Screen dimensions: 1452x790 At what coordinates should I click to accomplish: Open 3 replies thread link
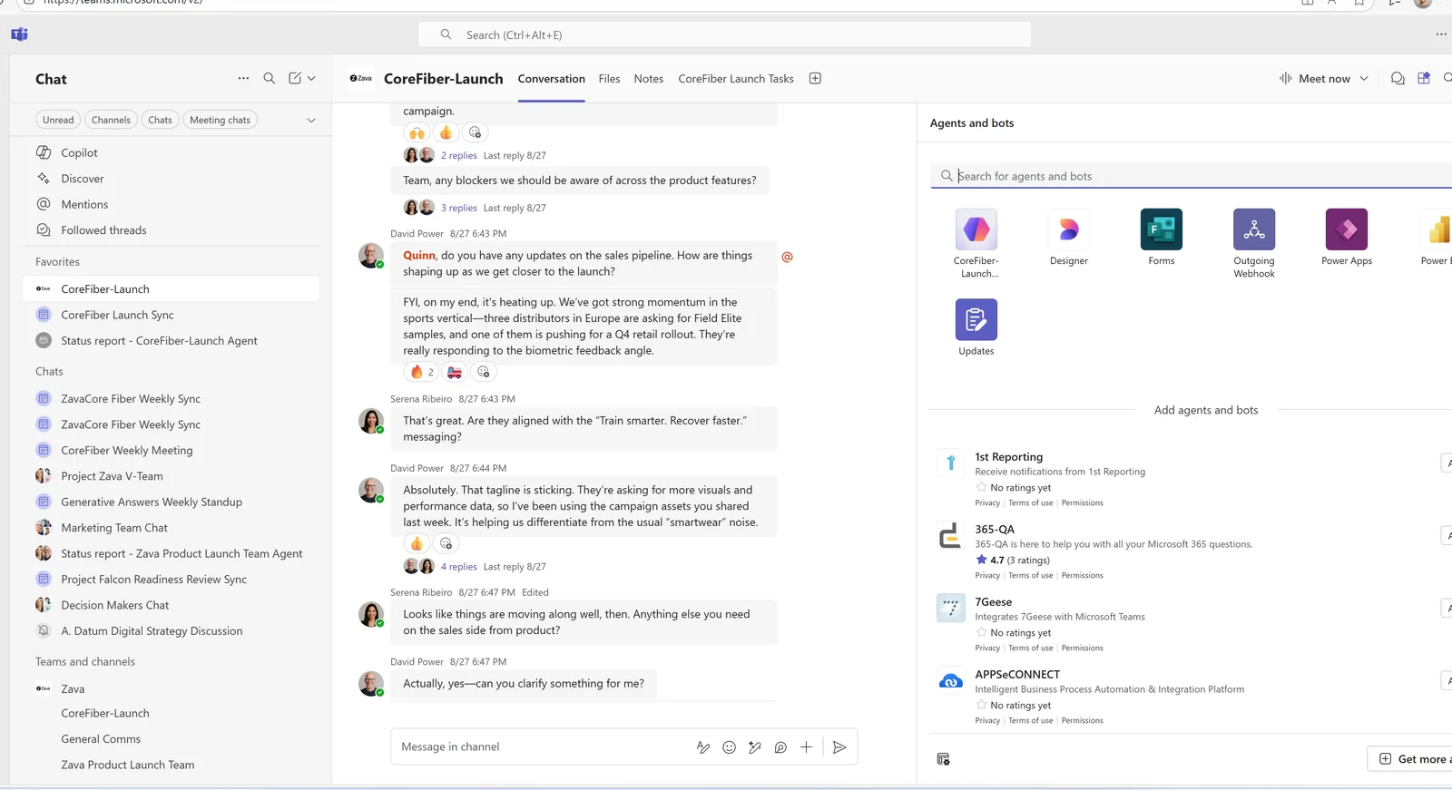coord(458,208)
